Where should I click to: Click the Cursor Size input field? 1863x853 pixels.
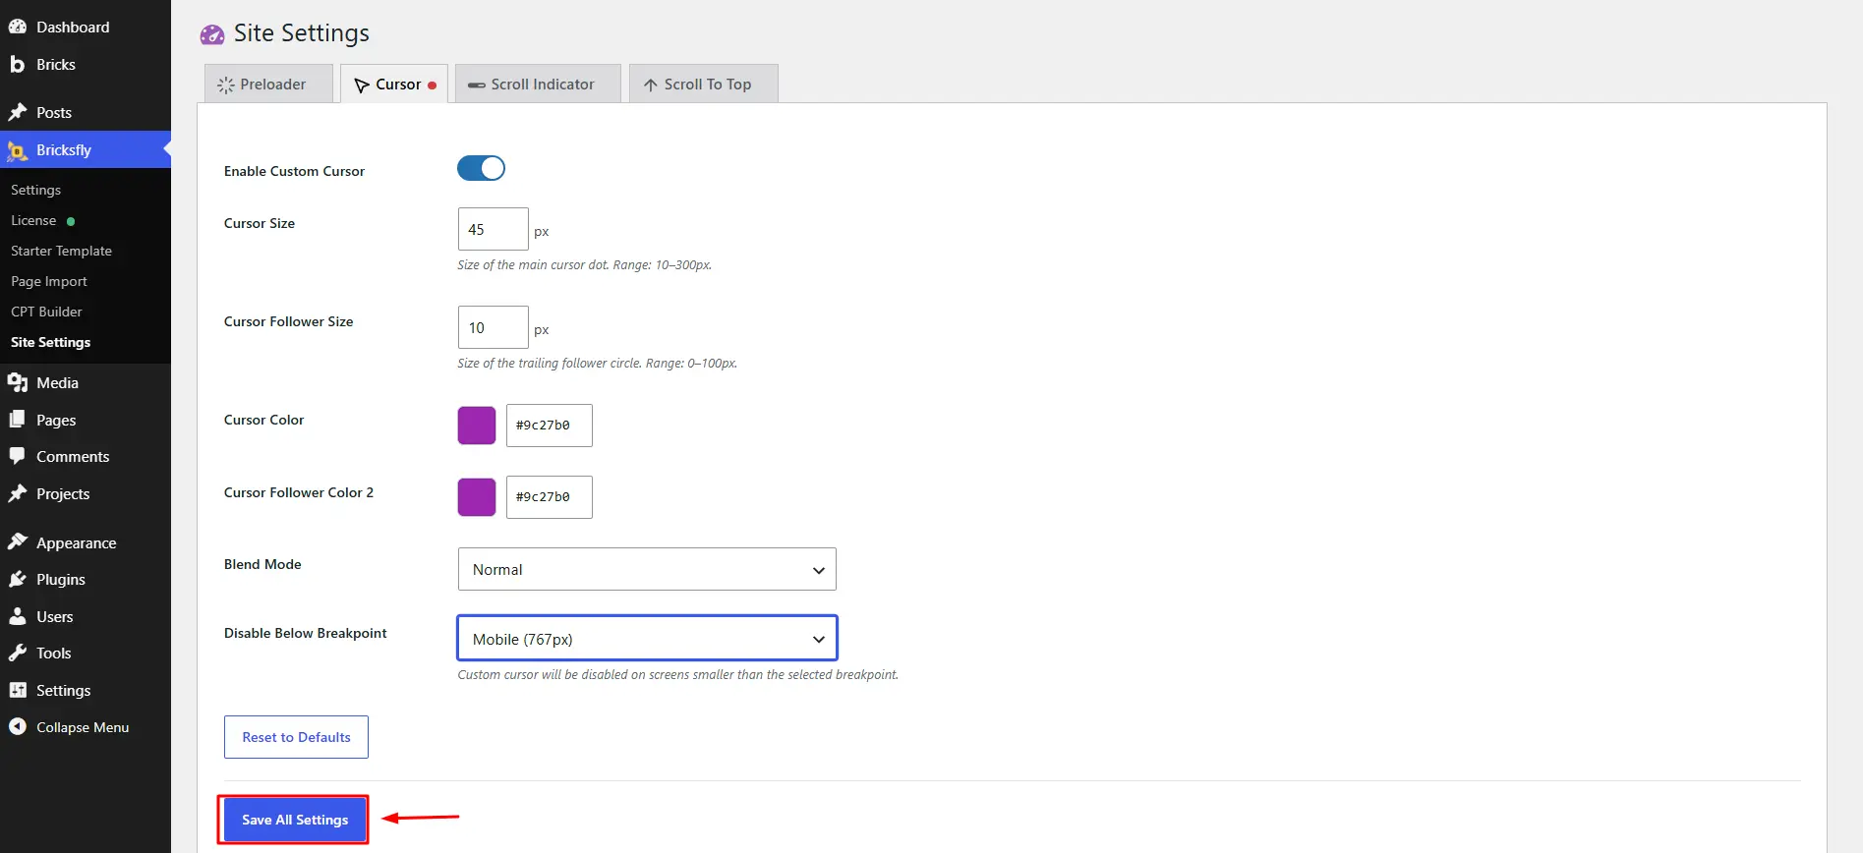494,229
